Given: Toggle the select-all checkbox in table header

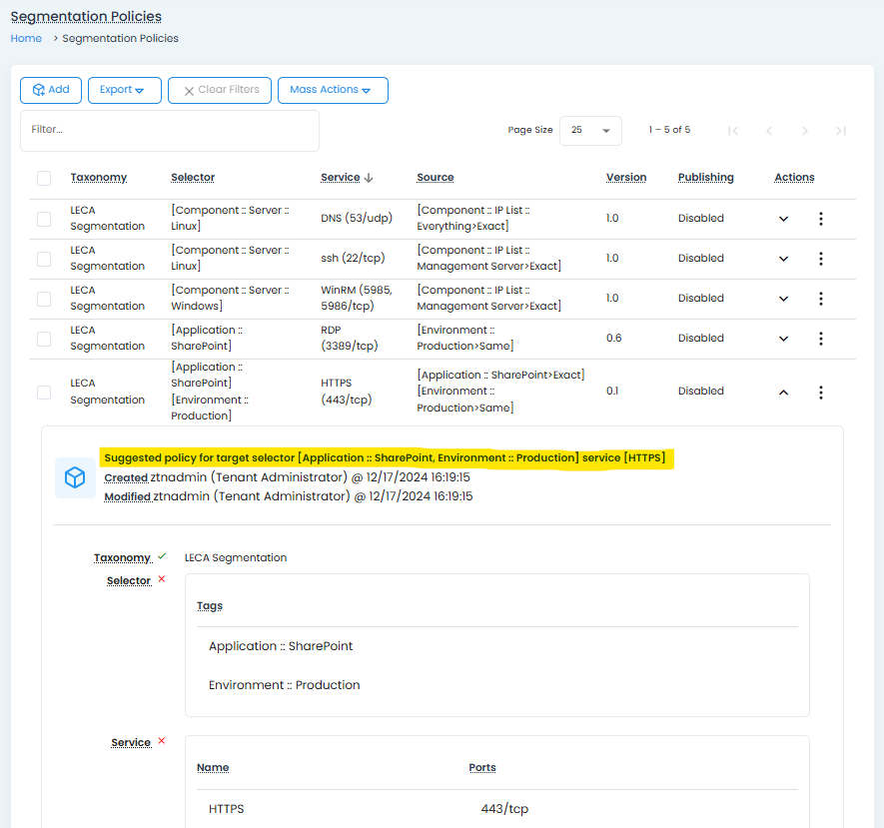Looking at the screenshot, I should click(x=44, y=178).
